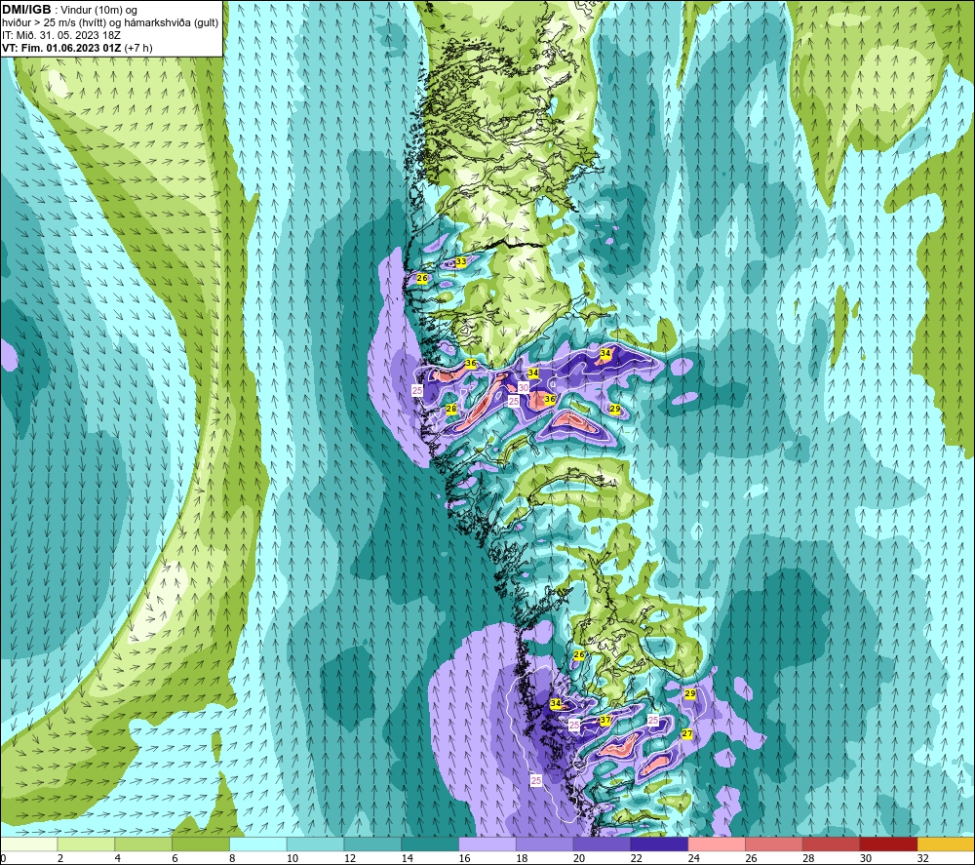
Task: Click the light turquoise 10–12 m/s legend swatch
Action: coord(315,845)
